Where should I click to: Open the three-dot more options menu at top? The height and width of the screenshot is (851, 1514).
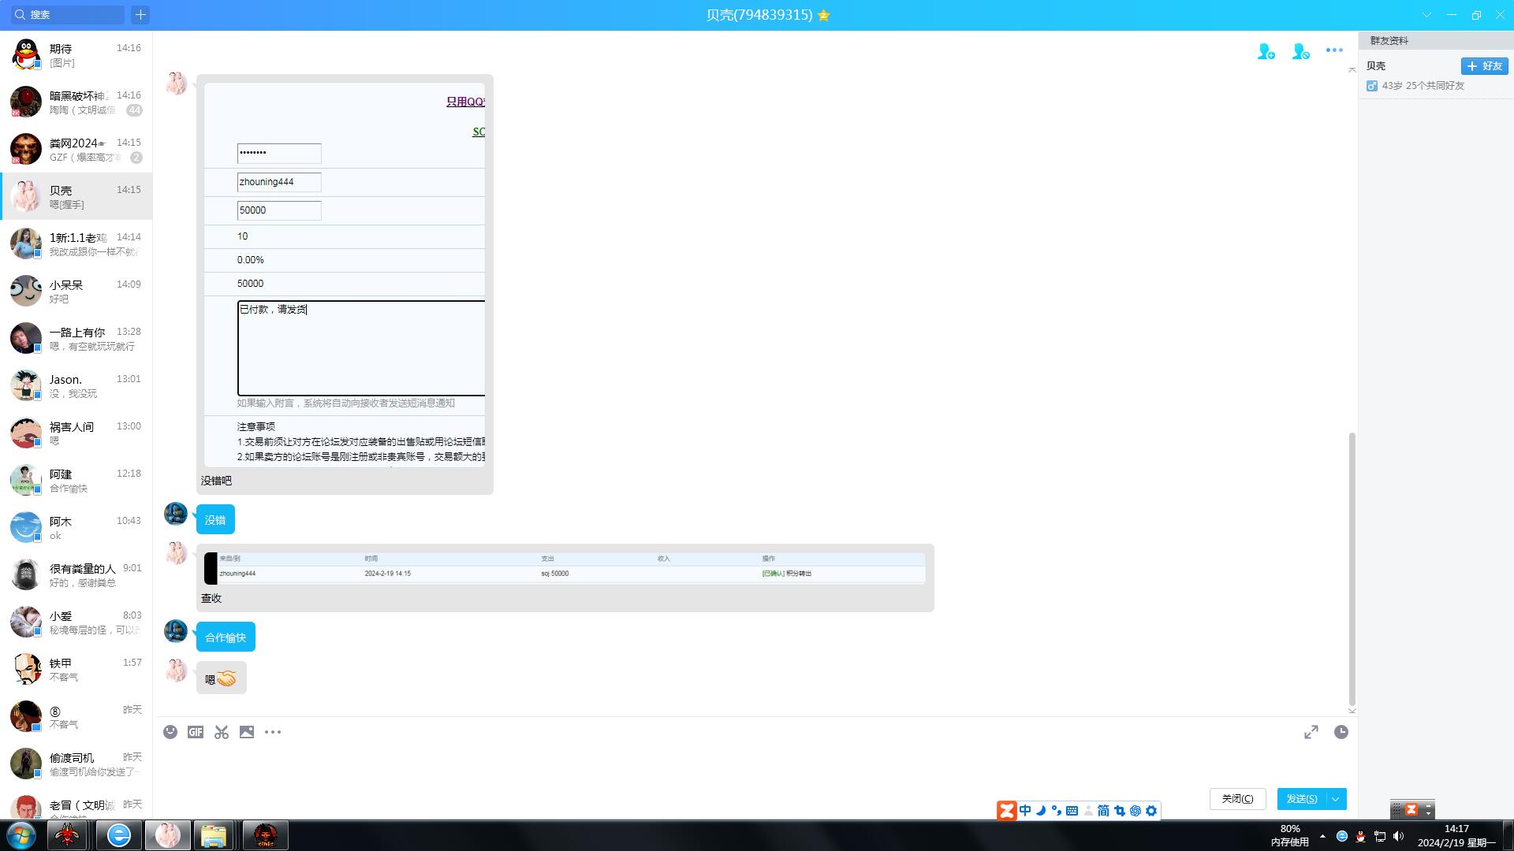[x=1334, y=50]
